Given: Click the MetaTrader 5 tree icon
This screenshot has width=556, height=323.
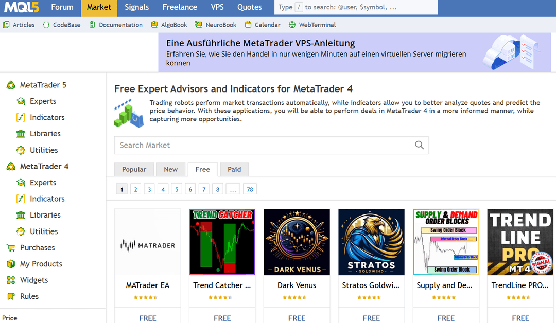Looking at the screenshot, I should (11, 85).
